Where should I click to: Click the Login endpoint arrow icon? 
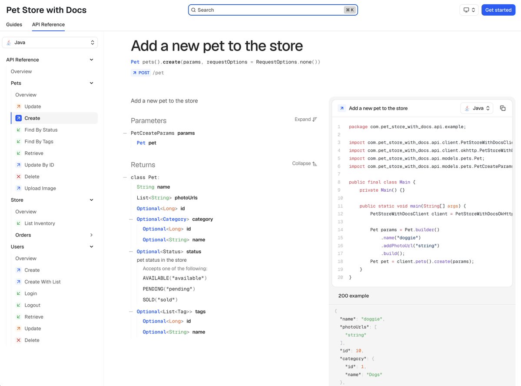pyautogui.click(x=18, y=293)
